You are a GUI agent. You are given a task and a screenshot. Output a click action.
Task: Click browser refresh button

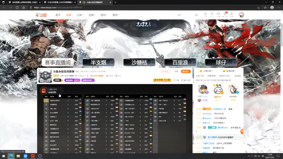tap(17, 7)
